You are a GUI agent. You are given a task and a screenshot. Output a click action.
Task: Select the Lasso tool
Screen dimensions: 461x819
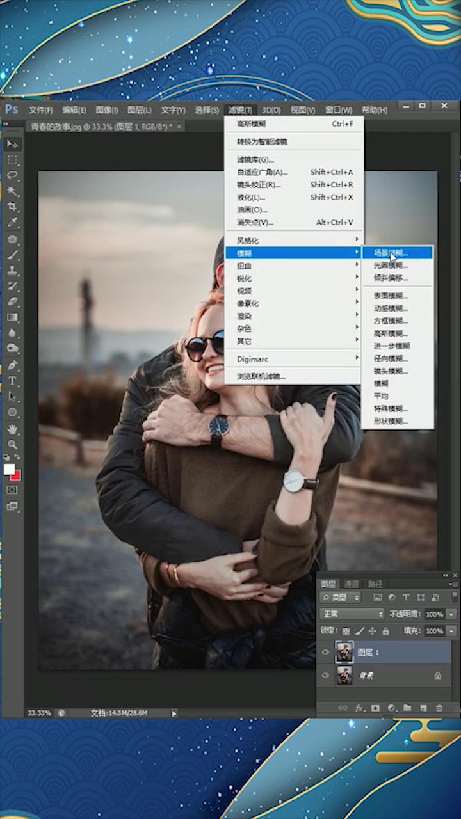pyautogui.click(x=12, y=175)
